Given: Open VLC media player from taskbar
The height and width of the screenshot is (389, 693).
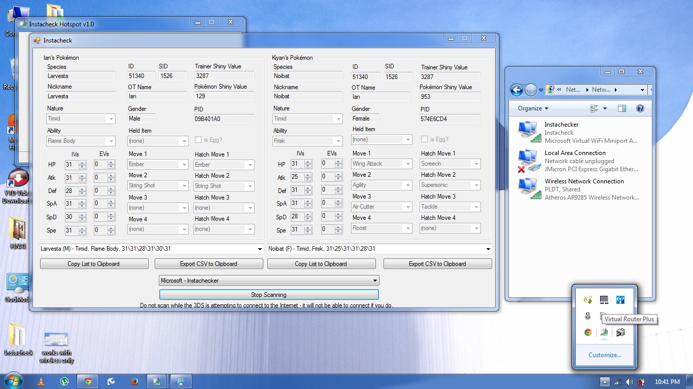Looking at the screenshot, I should tap(42, 381).
